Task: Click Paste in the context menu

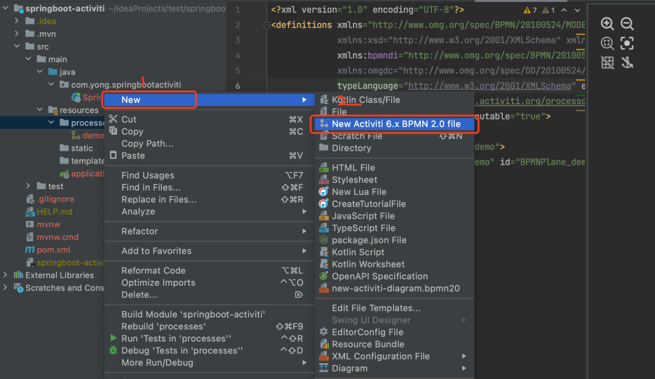Action: [209, 156]
